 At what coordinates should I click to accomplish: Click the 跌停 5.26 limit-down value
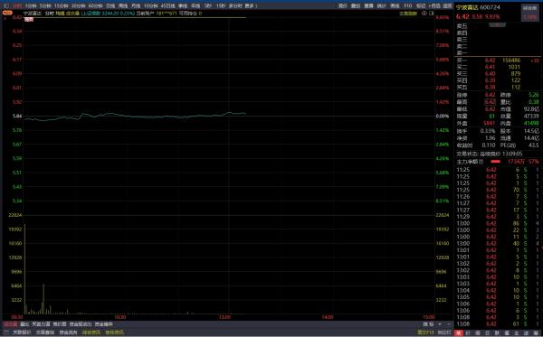pos(534,95)
